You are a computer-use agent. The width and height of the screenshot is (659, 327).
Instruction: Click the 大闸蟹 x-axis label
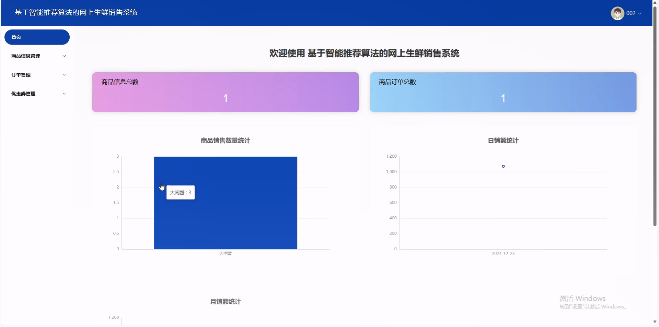(x=226, y=254)
